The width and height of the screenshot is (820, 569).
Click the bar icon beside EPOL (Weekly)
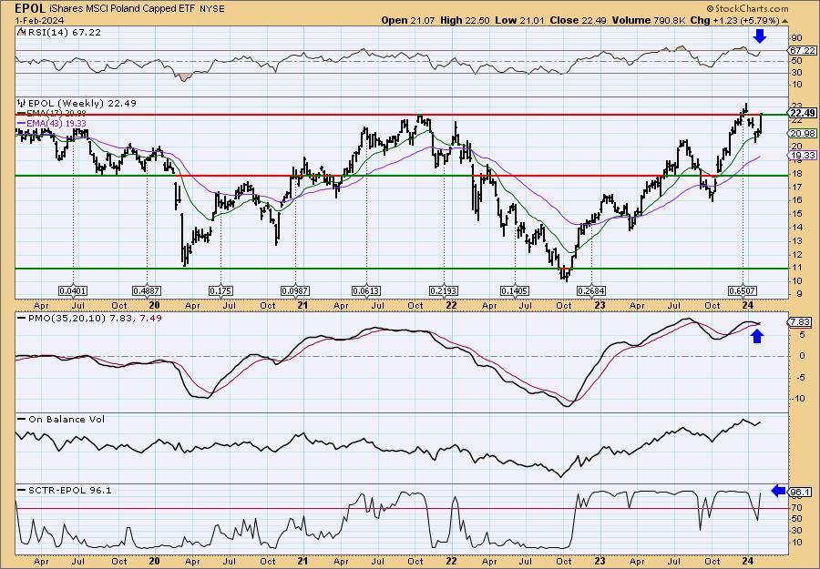(x=20, y=103)
